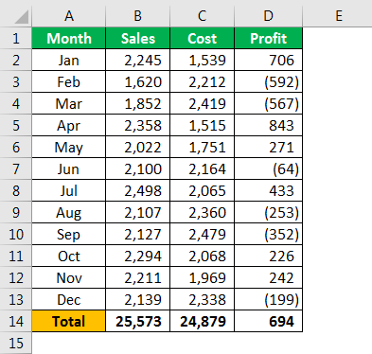Select Sep cost value 2,479
Screen dimensions: 372x354
coord(203,234)
